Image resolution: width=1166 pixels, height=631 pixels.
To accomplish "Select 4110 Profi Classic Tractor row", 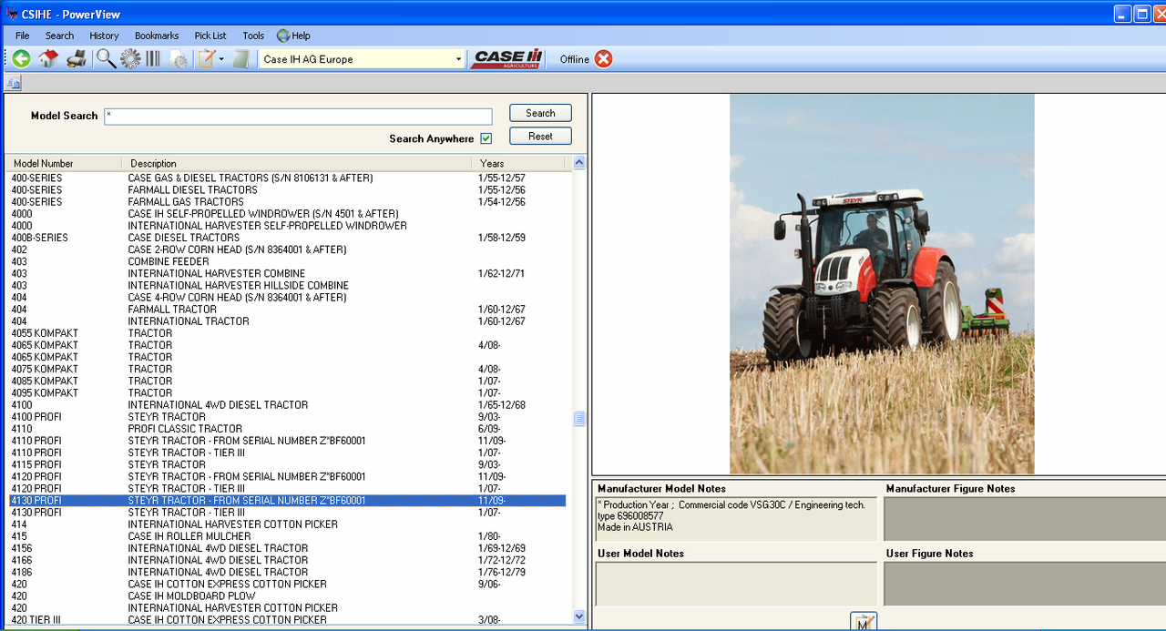I will (x=286, y=429).
